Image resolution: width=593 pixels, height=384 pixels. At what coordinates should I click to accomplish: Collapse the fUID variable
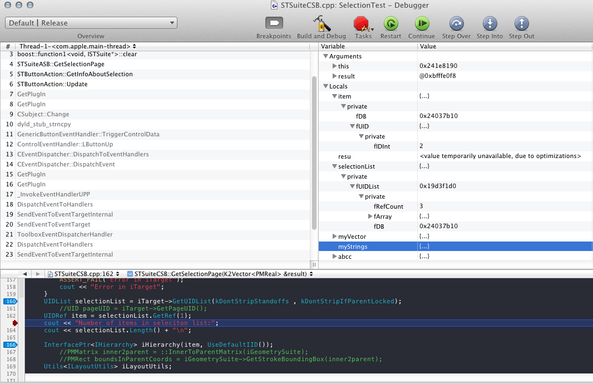[x=352, y=126]
